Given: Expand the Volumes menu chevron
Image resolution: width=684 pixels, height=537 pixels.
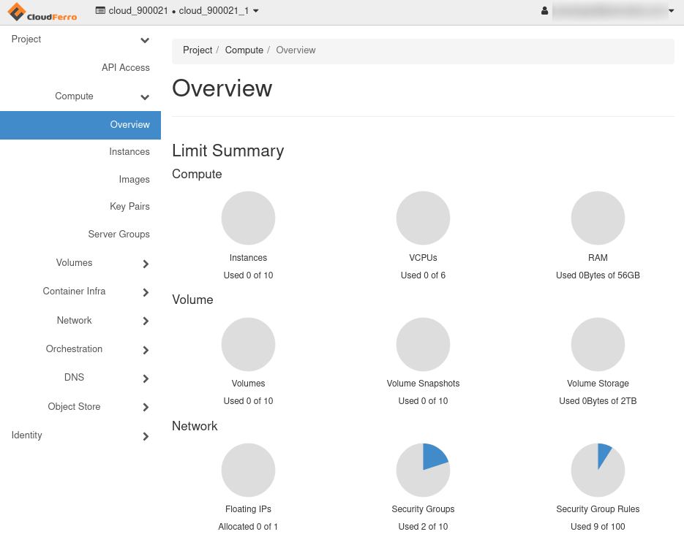Looking at the screenshot, I should click(146, 264).
